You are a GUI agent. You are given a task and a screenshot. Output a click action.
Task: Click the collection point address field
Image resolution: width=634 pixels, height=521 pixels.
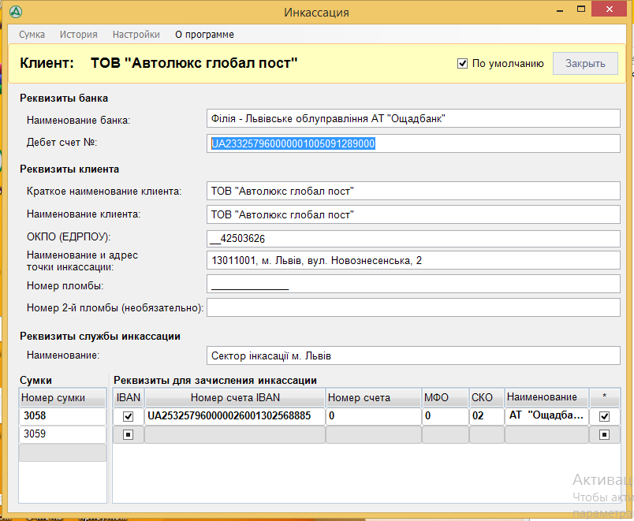click(x=413, y=260)
